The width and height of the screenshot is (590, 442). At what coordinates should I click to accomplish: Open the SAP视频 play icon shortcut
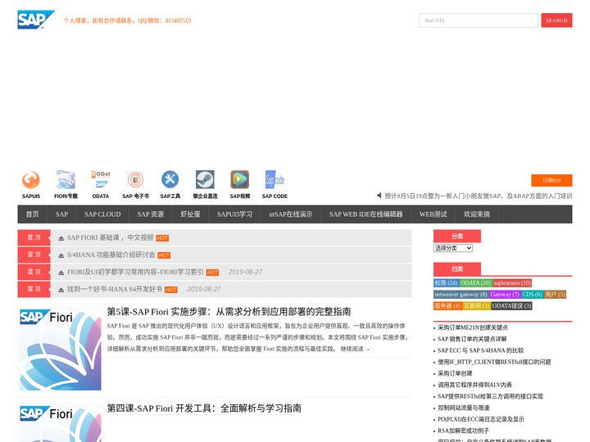(x=239, y=180)
